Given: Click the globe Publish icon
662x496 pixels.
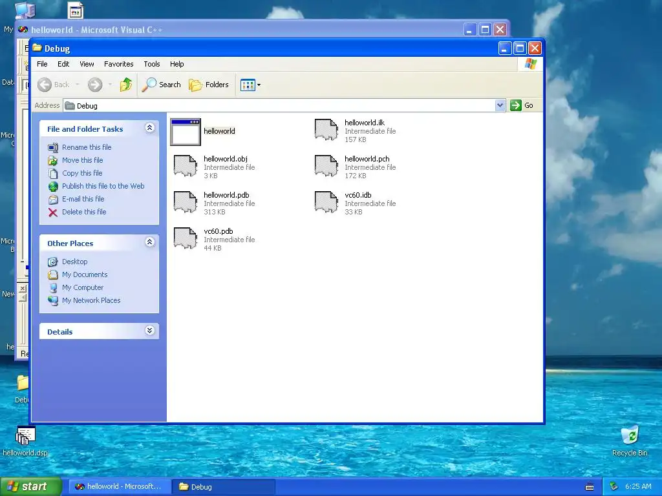Looking at the screenshot, I should coord(53,187).
